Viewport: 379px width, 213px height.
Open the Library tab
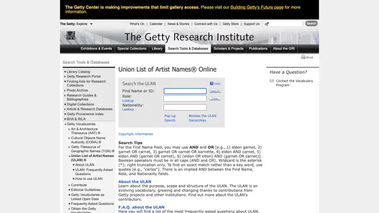(x=157, y=49)
